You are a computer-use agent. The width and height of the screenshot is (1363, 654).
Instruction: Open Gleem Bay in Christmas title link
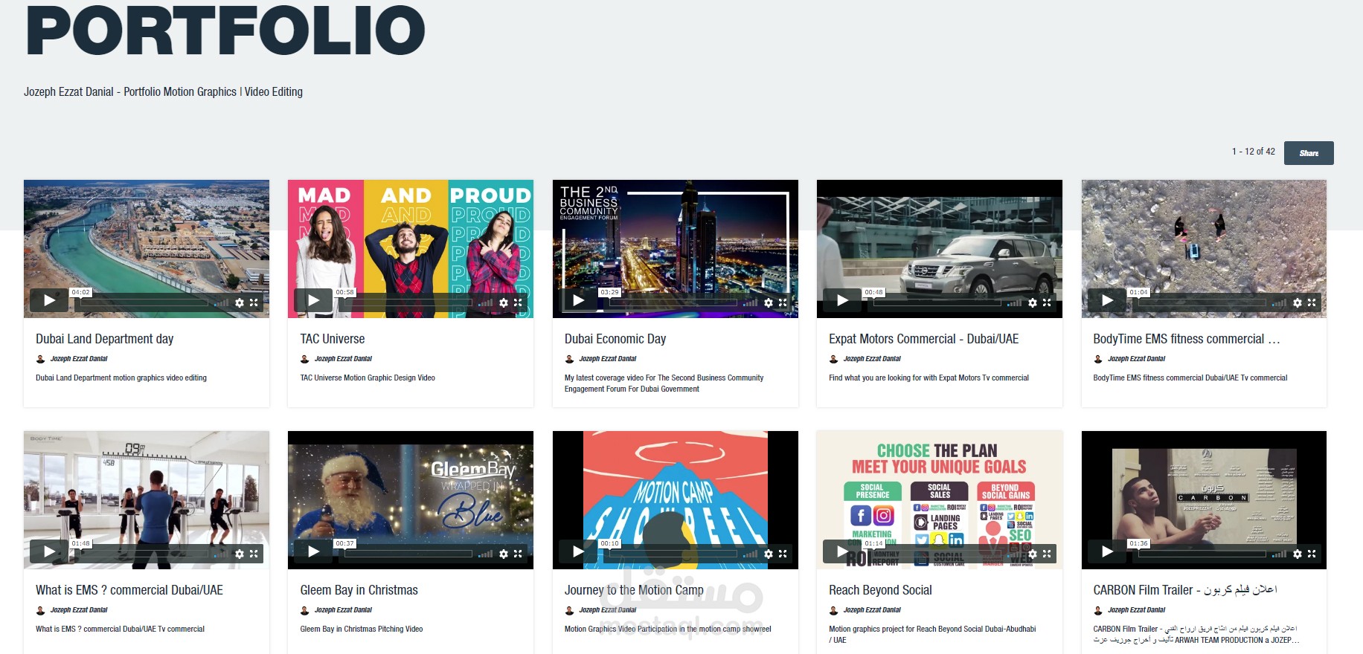[x=359, y=590]
